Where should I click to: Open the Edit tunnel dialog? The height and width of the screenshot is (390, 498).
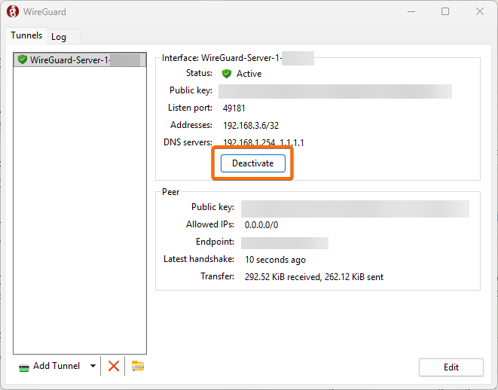(x=451, y=367)
